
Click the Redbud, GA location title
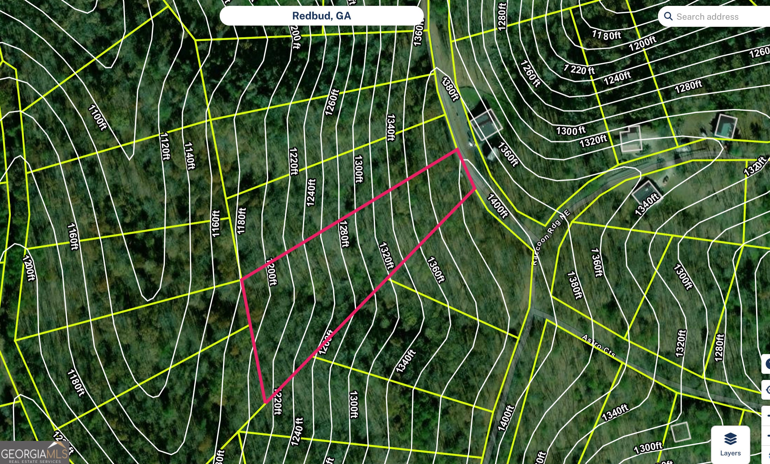[x=321, y=16]
